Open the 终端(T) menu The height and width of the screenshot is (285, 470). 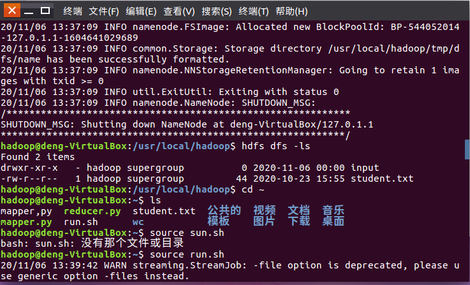(x=254, y=11)
